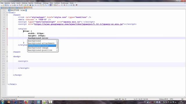Click the autocomplete list's up arrow
This screenshot has width=186, height=104.
[x=57, y=41]
